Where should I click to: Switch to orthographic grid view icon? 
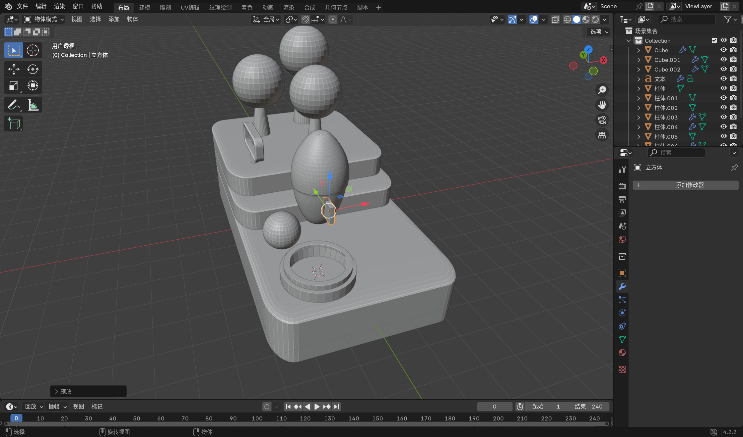coord(602,135)
